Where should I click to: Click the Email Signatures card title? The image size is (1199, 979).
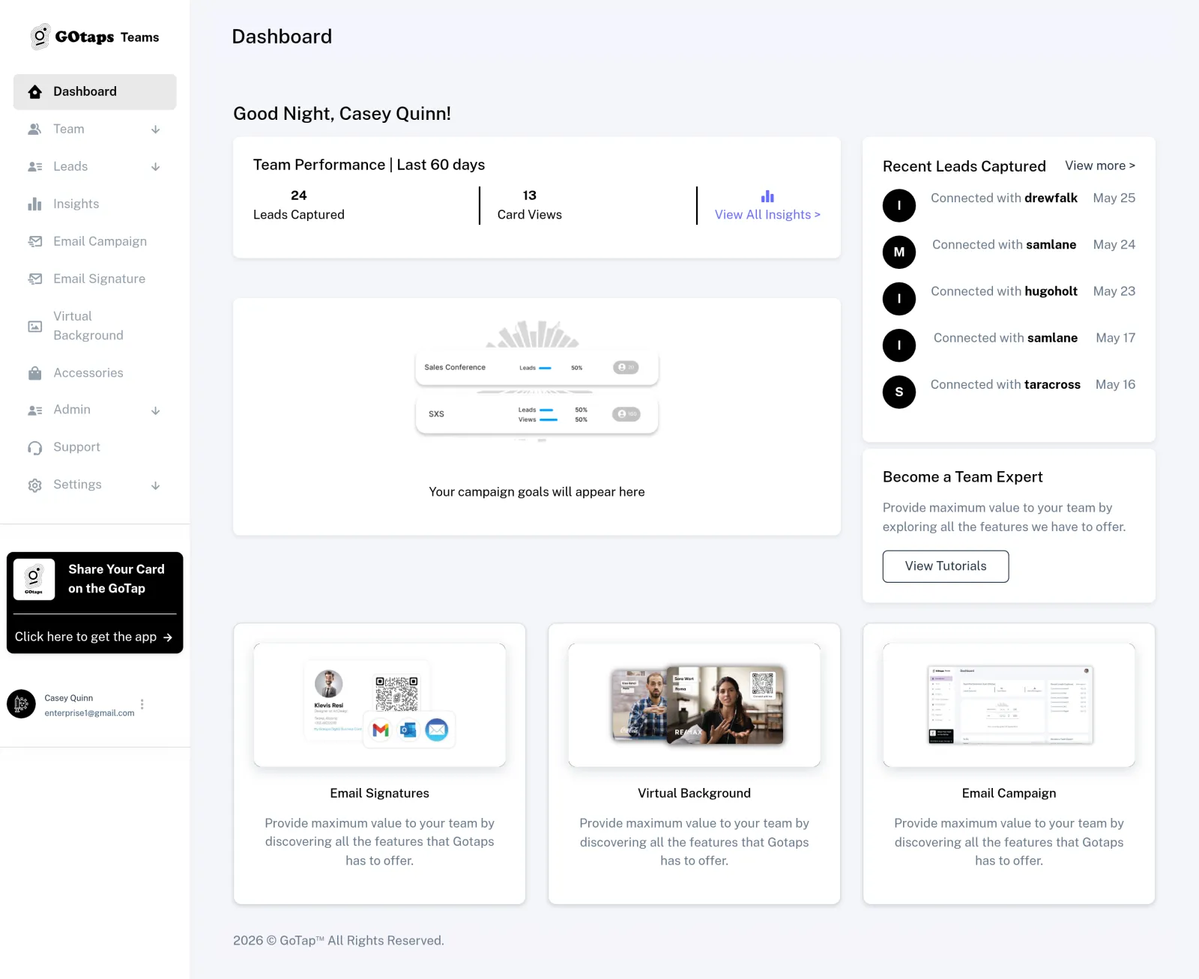(x=379, y=793)
